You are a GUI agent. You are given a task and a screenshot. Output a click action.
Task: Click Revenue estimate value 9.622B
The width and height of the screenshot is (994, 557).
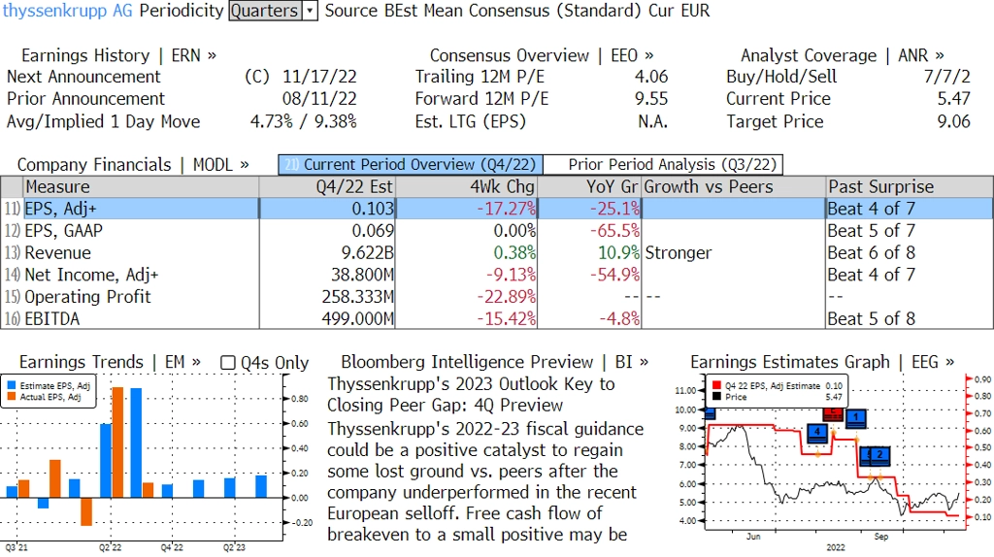pyautogui.click(x=368, y=253)
